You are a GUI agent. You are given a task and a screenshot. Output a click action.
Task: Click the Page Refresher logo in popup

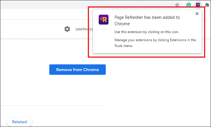point(103,19)
